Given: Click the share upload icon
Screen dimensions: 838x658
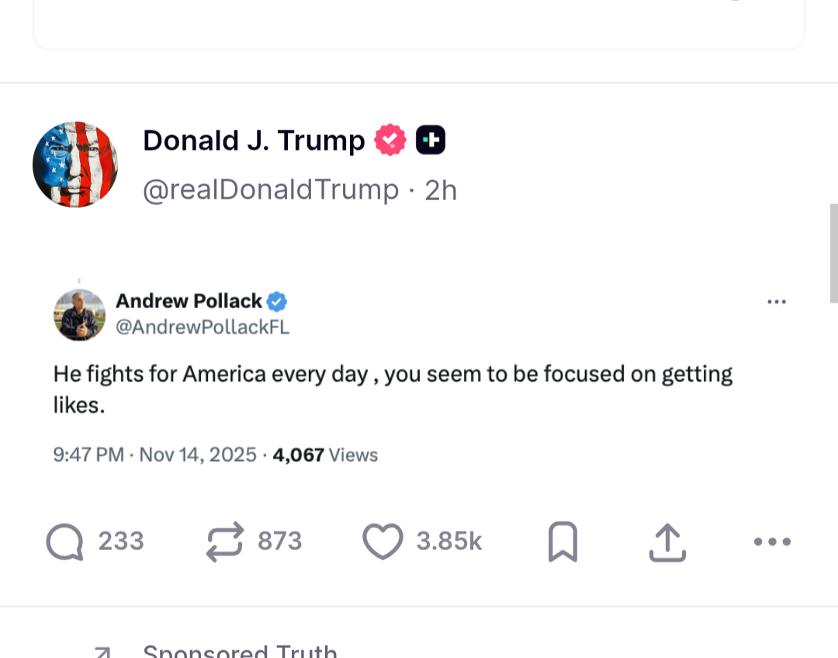Looking at the screenshot, I should point(667,542).
